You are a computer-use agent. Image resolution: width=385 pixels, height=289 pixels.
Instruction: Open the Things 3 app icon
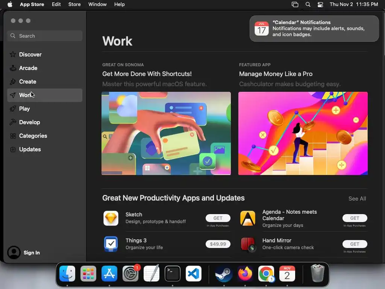point(111,244)
